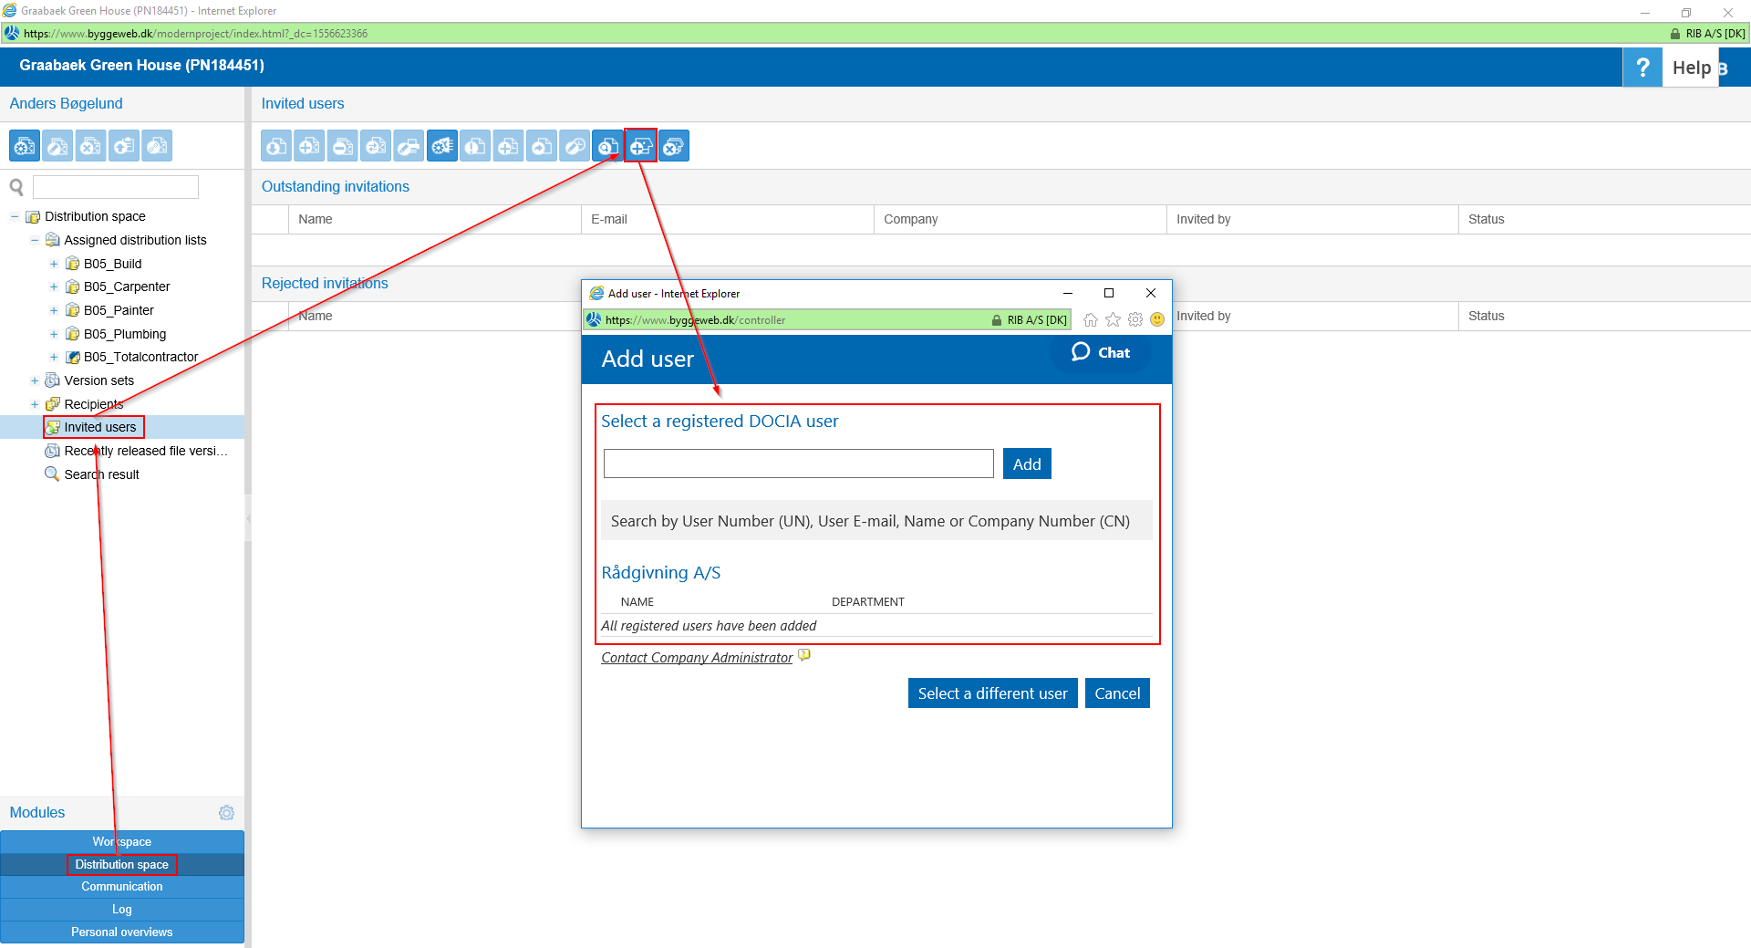This screenshot has width=1751, height=948.
Task: Click the highlighted add user toolbar icon
Action: click(x=640, y=146)
